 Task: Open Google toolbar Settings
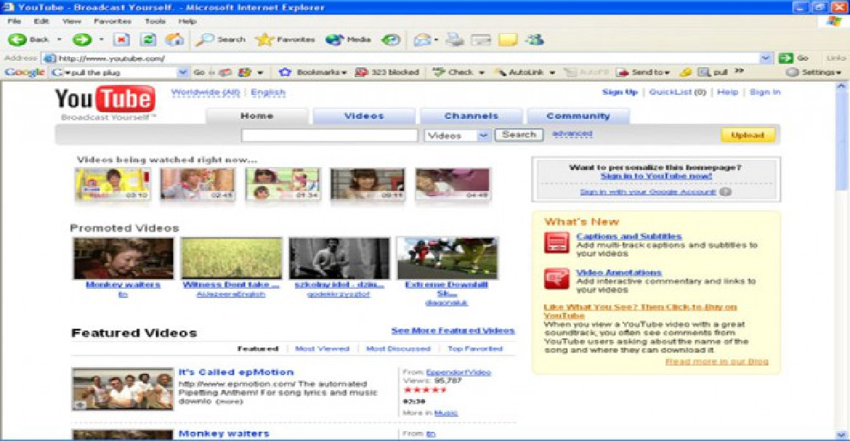[814, 72]
